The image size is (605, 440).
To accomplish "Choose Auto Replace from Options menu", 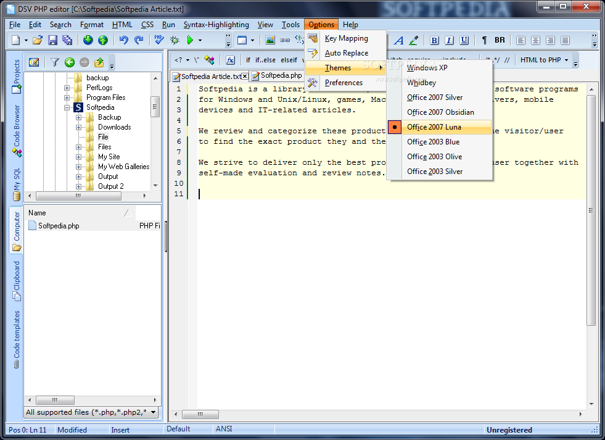I will (x=346, y=53).
